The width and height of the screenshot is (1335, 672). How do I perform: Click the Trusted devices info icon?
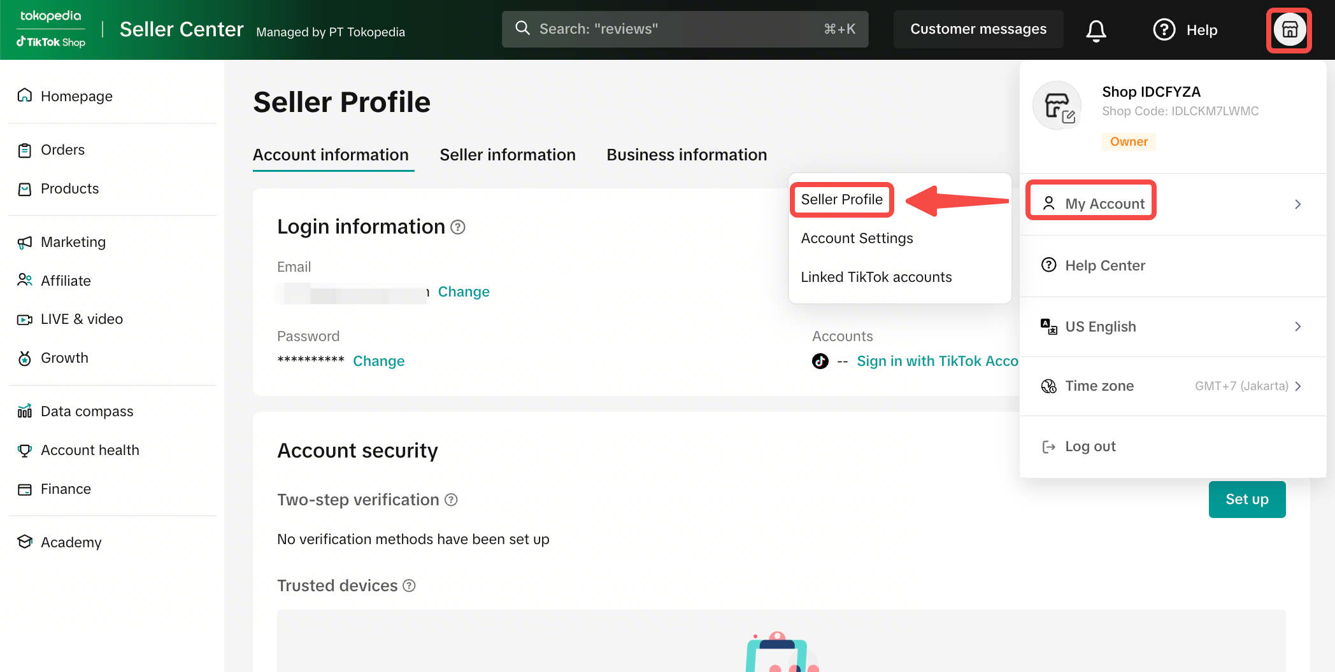[x=410, y=586]
